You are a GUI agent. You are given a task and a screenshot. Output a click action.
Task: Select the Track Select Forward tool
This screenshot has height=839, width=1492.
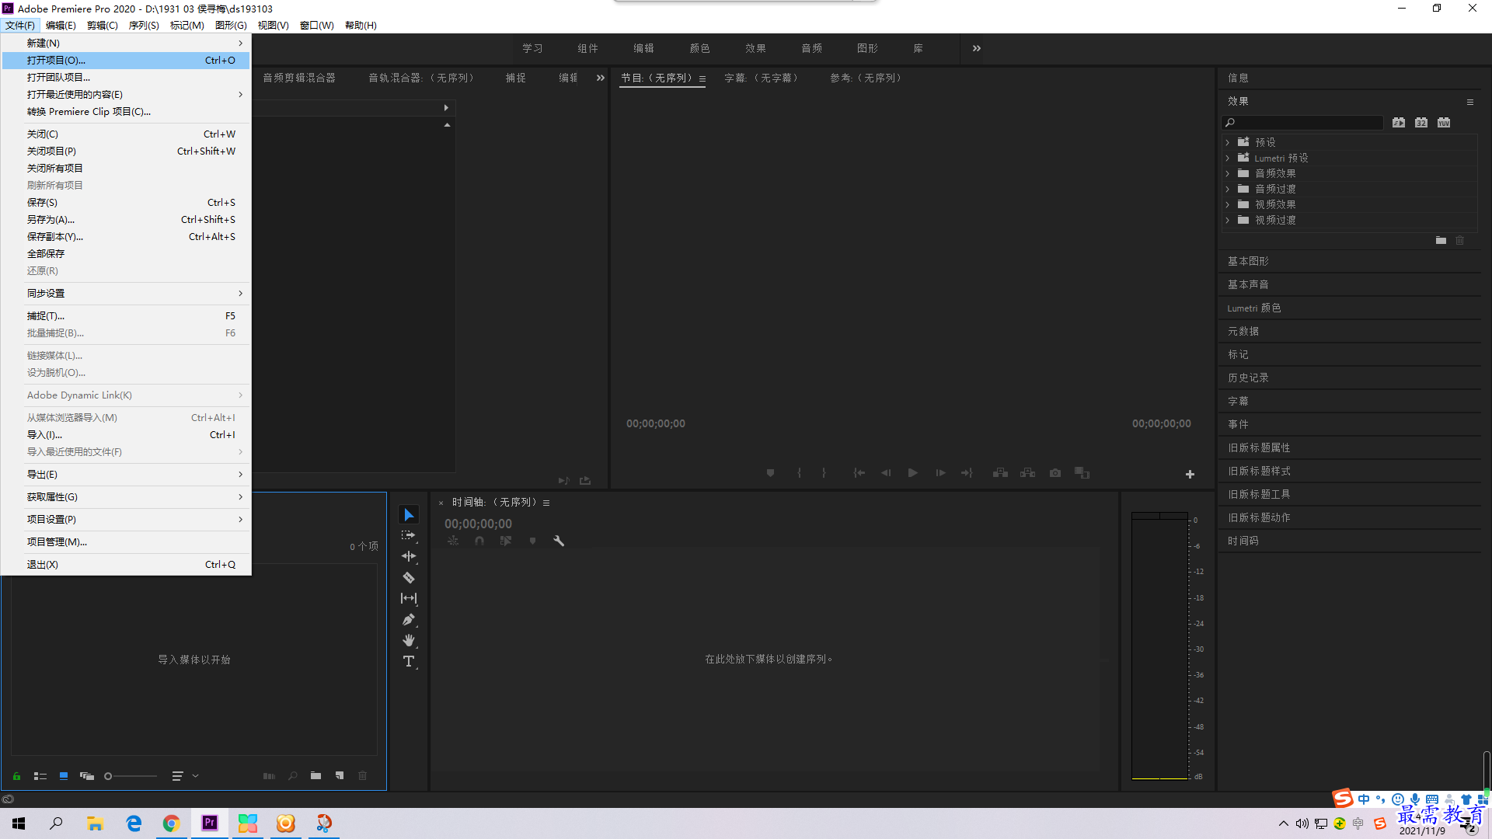(409, 536)
